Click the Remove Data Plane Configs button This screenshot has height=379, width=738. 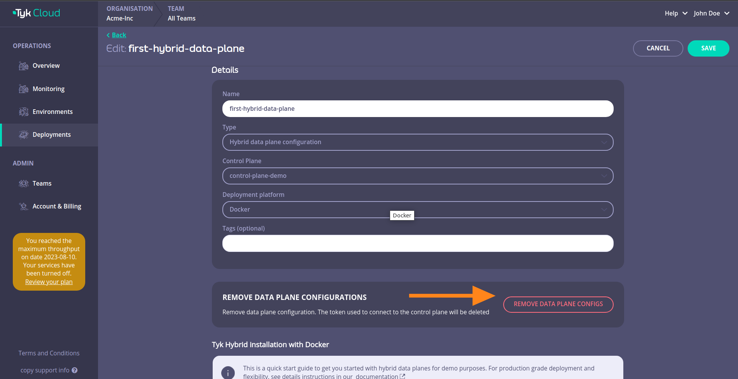[x=557, y=304]
